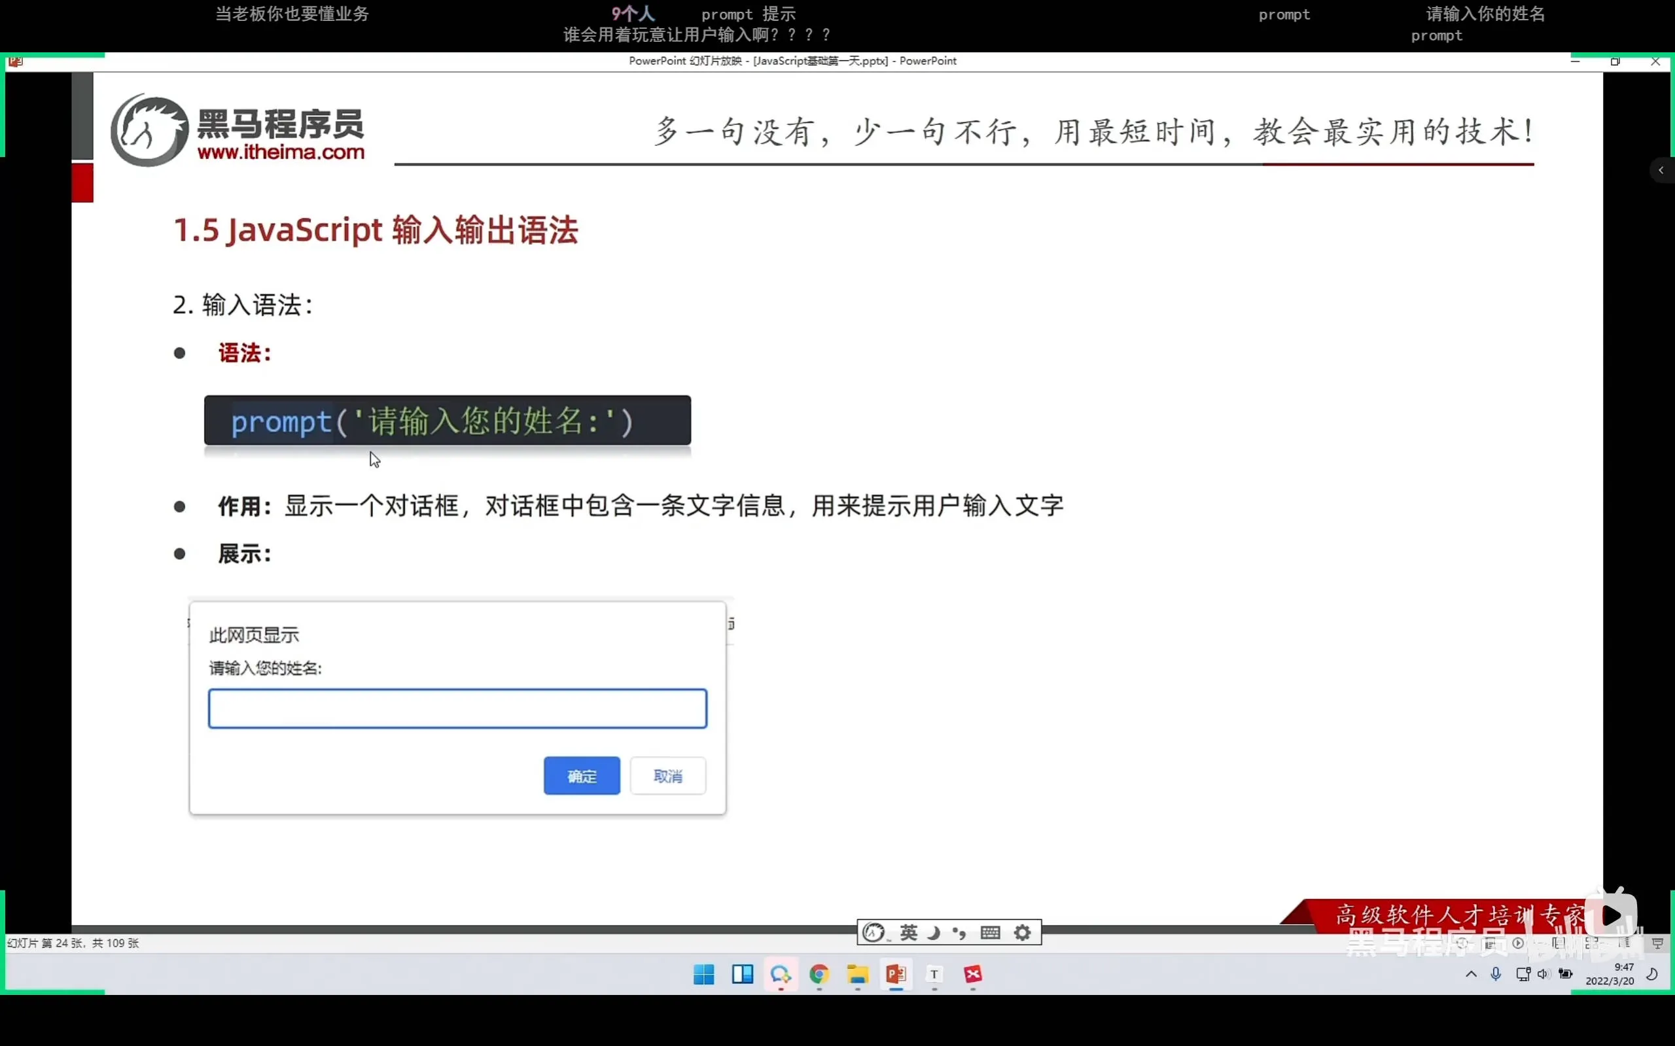1675x1046 pixels.
Task: Open IME settings gear icon
Action: pos(1022,933)
